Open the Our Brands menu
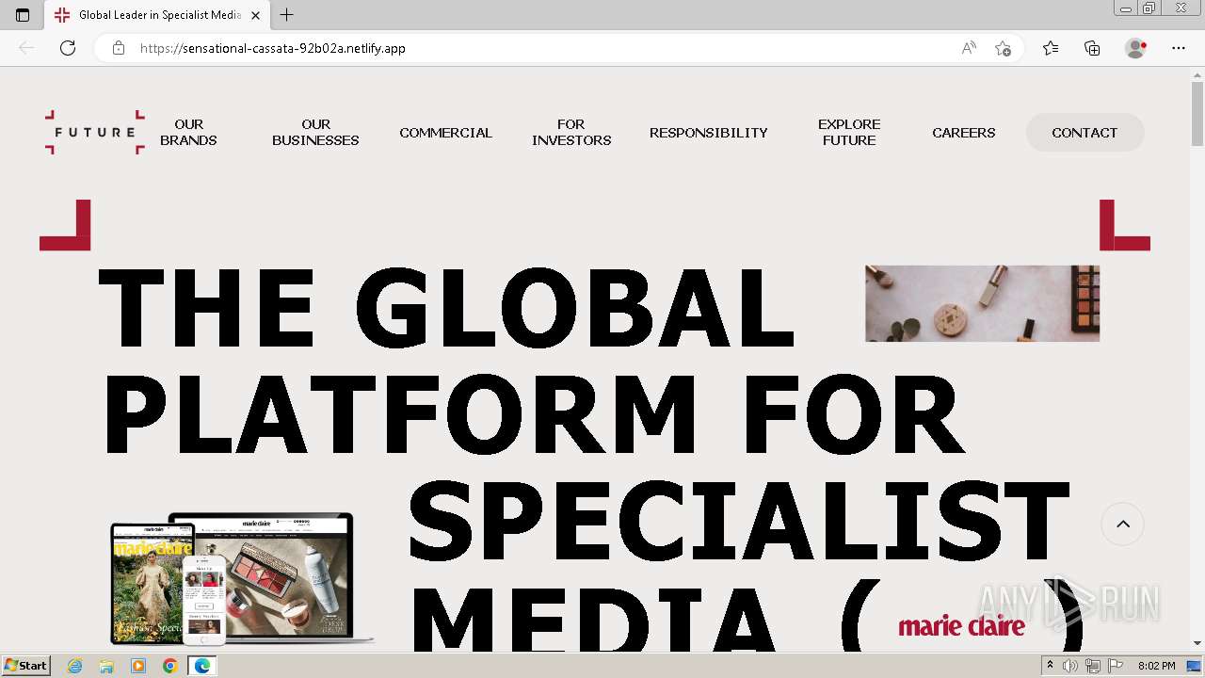Viewport: 1205px width, 678px height. [188, 132]
